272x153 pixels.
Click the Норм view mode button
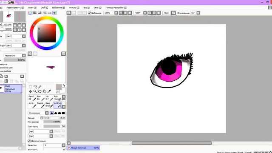[166, 13]
